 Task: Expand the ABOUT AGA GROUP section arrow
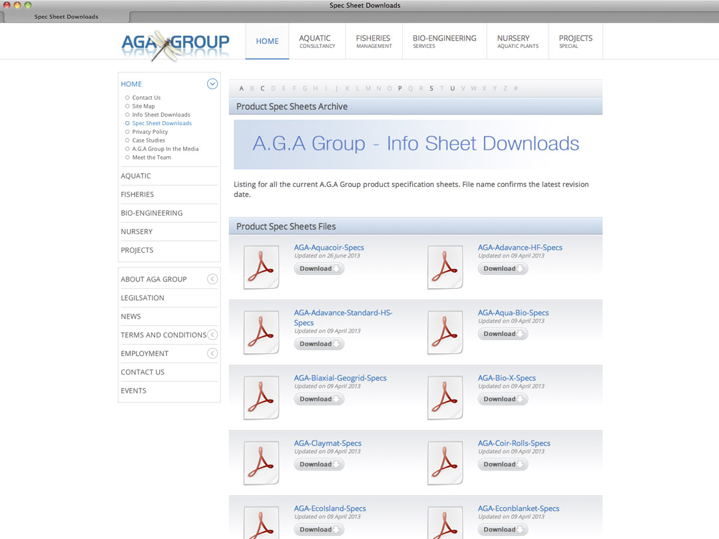[212, 279]
